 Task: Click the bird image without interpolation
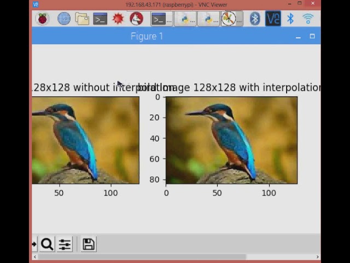click(85, 140)
